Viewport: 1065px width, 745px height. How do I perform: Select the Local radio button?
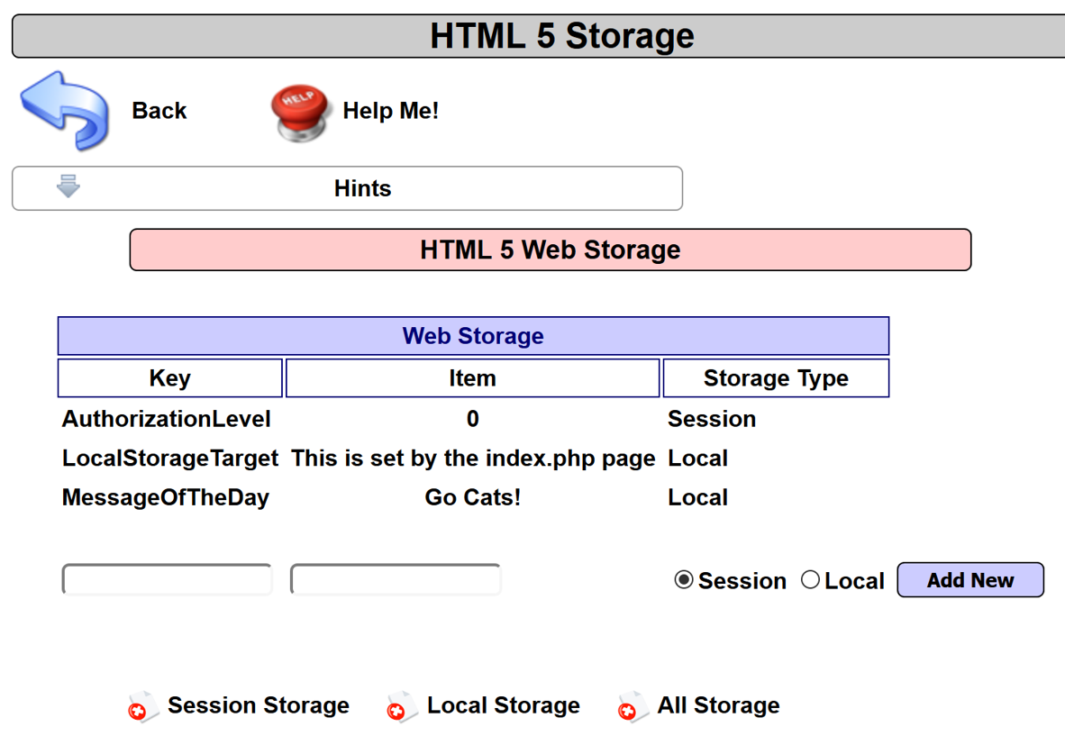[x=810, y=580]
